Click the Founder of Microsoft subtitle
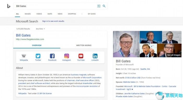 (x=125, y=64)
